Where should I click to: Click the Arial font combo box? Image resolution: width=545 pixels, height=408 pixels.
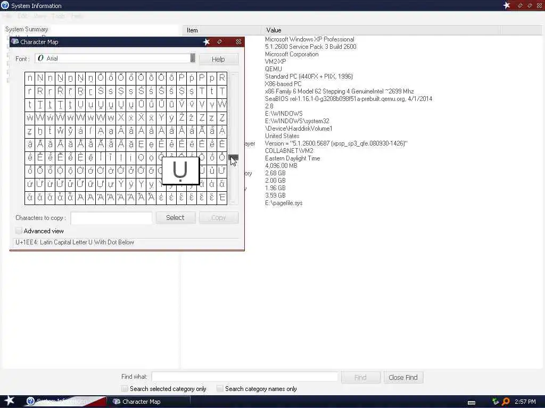(x=115, y=58)
